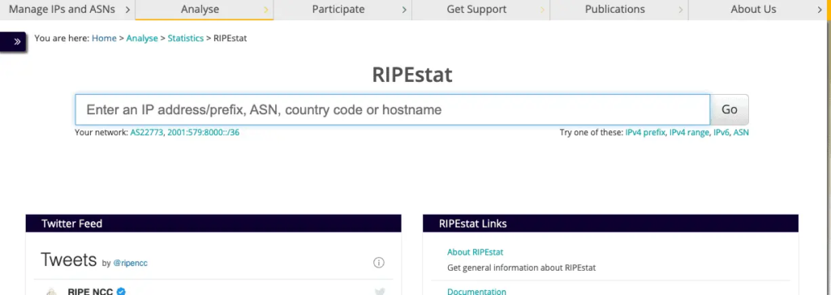Go to Statistics breadcrumb link
Screen dimensions: 831x295
[186, 38]
